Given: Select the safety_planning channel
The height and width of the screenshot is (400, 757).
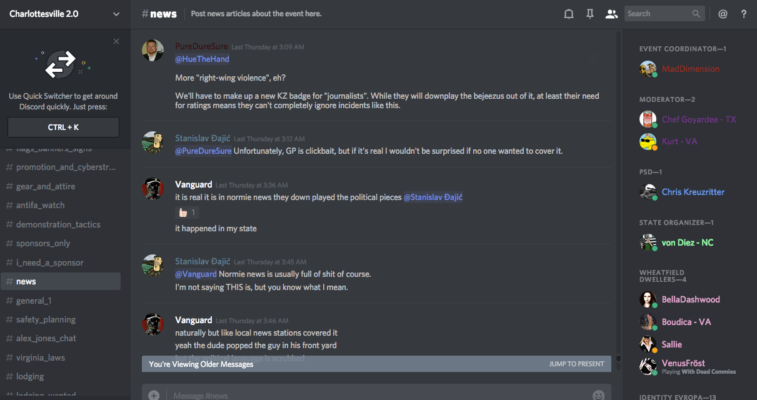Looking at the screenshot, I should 46,319.
